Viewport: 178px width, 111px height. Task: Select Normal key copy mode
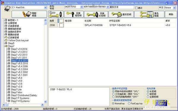point(113,103)
